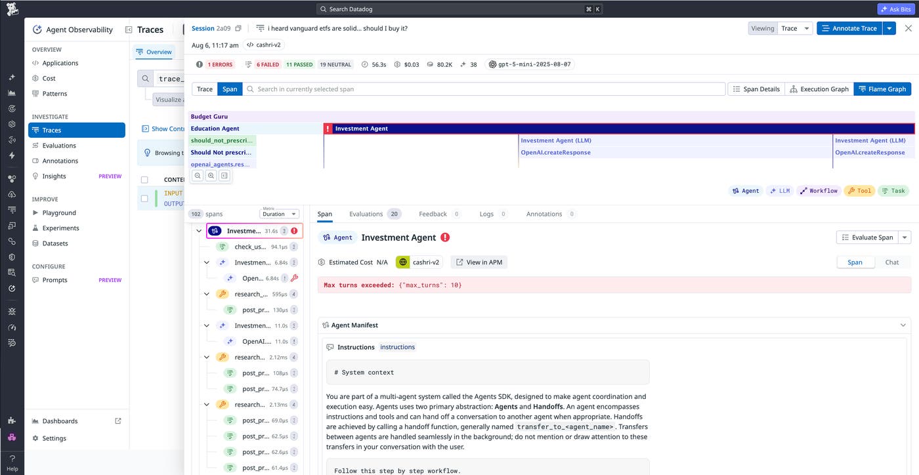Open the Annotations tab in span details
Image resolution: width=919 pixels, height=475 pixels.
point(551,214)
